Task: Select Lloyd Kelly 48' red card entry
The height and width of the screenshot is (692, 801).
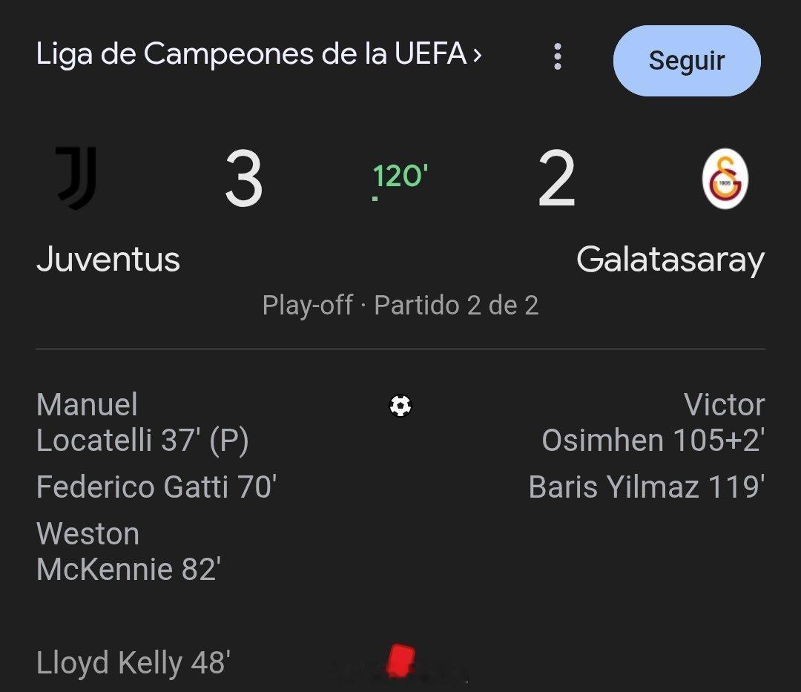Action: (x=133, y=662)
